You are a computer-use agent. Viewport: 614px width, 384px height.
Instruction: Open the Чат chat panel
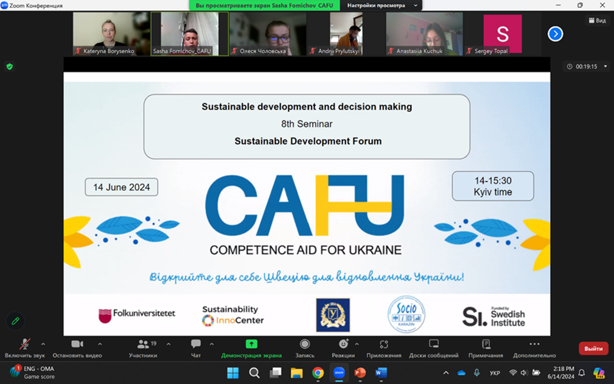(196, 345)
